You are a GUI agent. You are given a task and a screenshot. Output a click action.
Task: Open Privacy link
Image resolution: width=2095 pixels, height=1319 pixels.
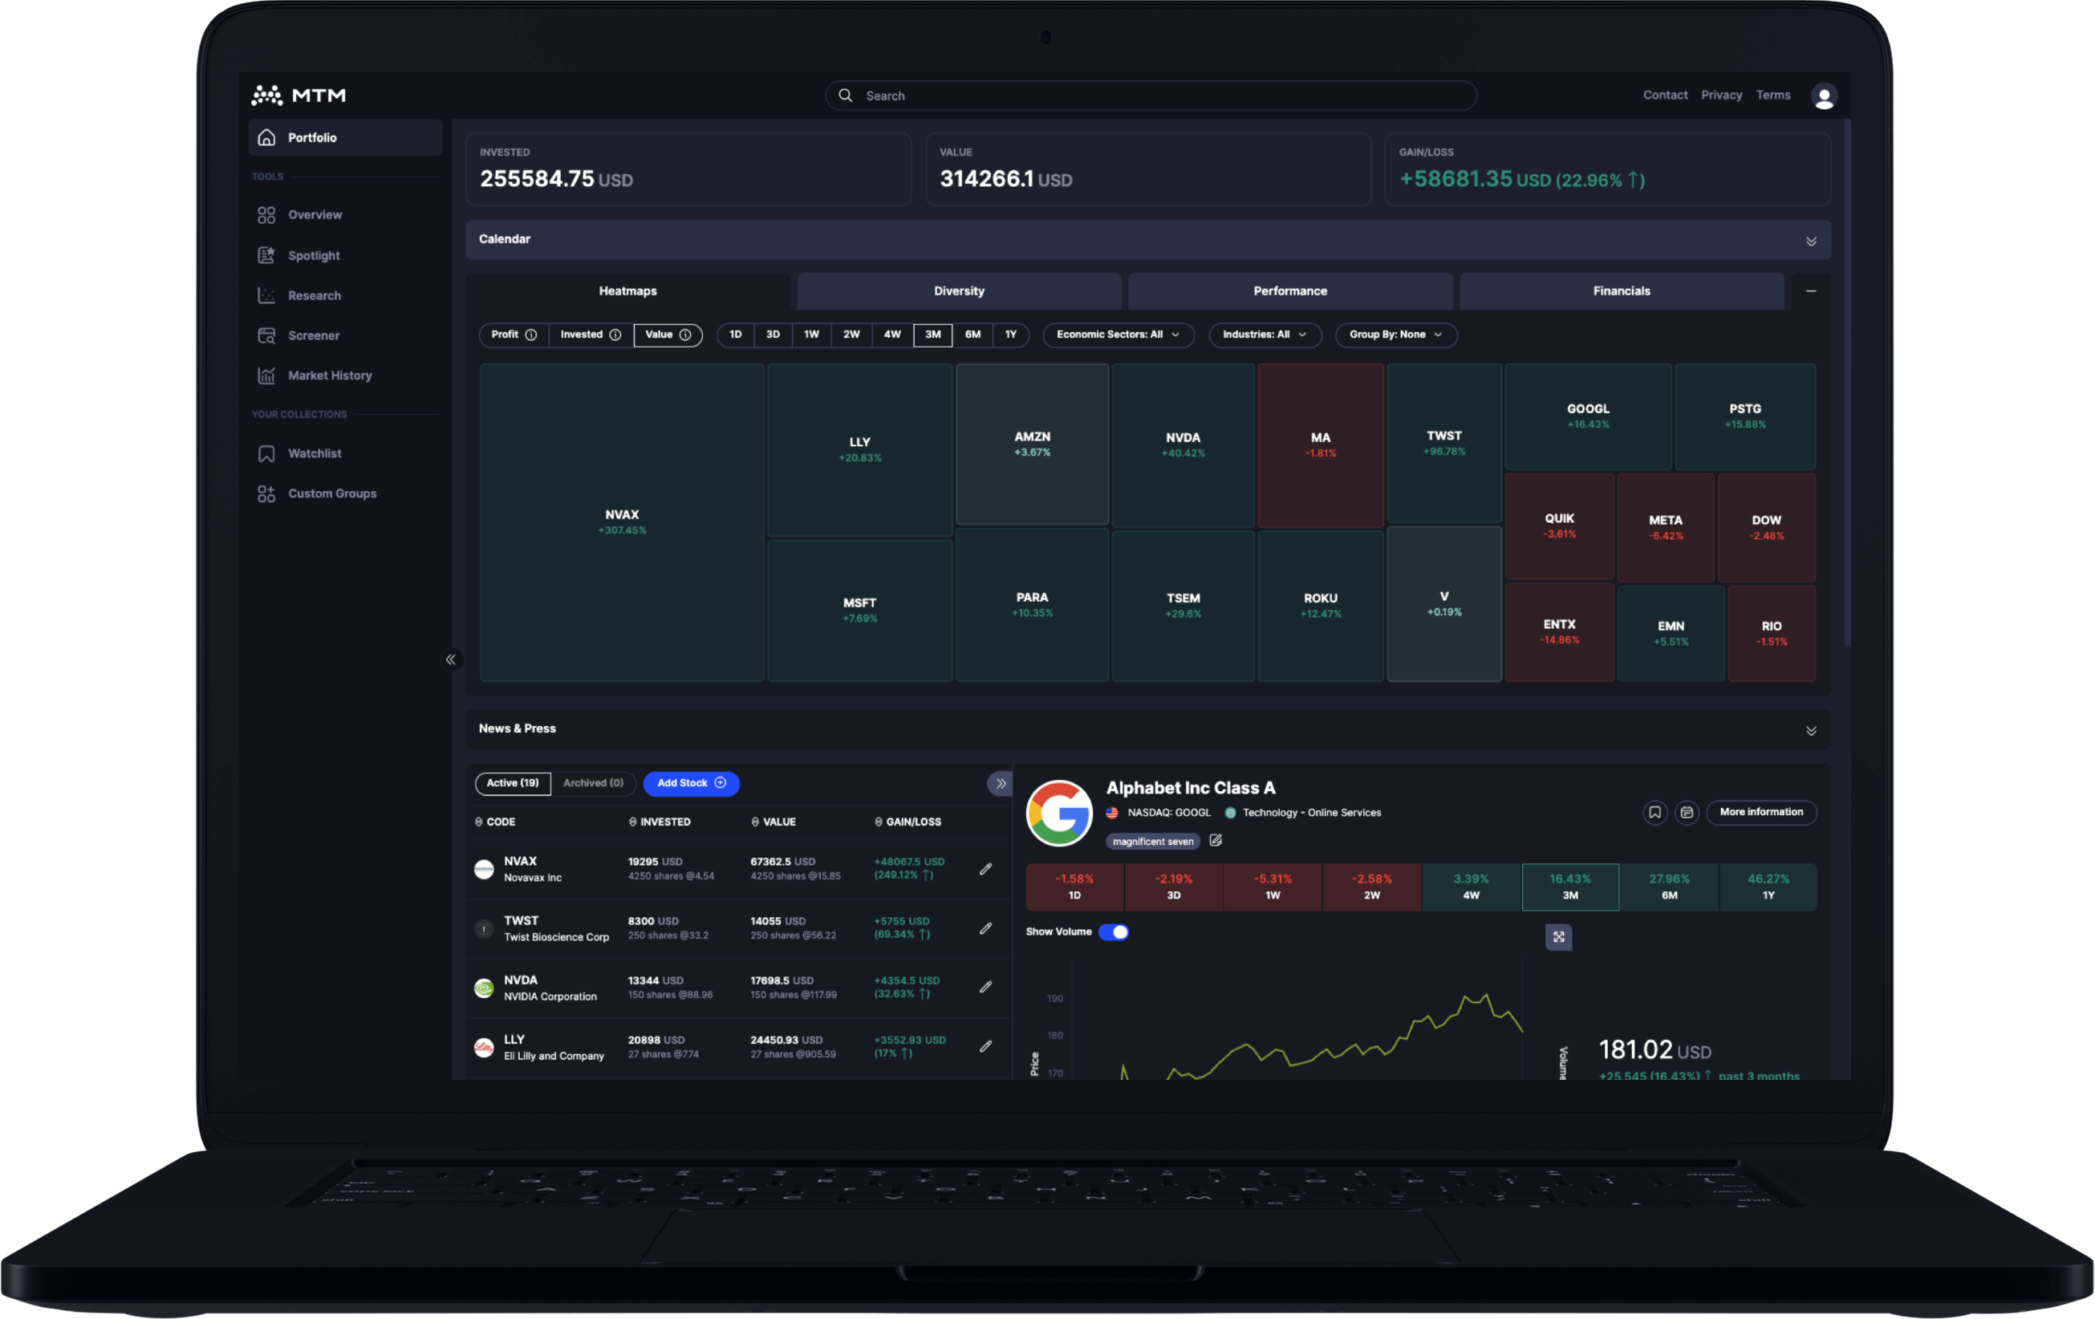tap(1721, 95)
